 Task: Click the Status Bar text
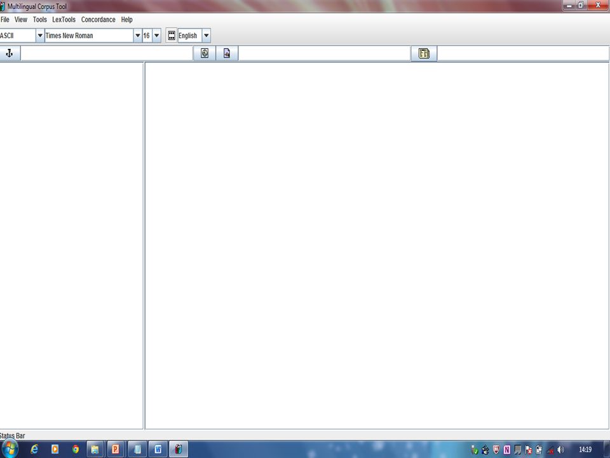pos(13,436)
